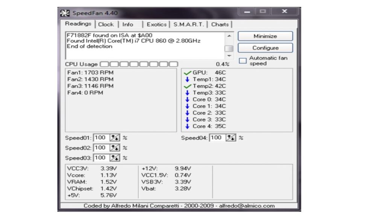Click the green checkmark next to GPU temperature

coord(187,72)
